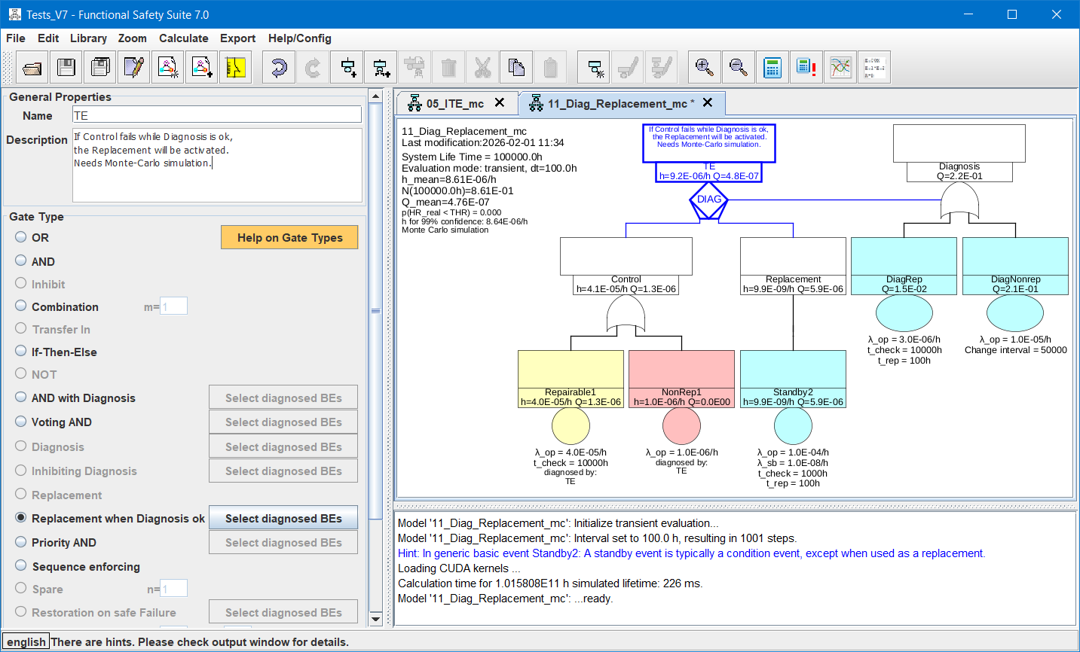The image size is (1080, 652).
Task: Click the zoom in magnifier icon
Action: coord(704,68)
